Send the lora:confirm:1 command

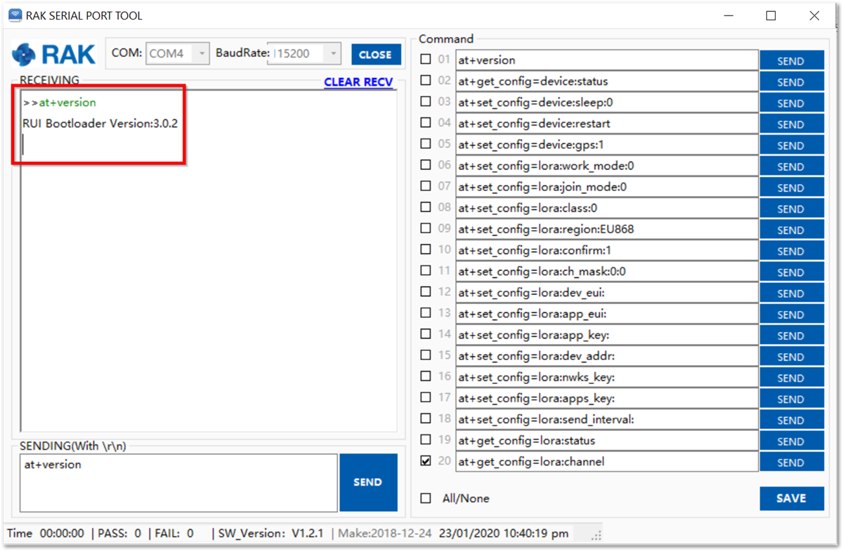coord(791,251)
